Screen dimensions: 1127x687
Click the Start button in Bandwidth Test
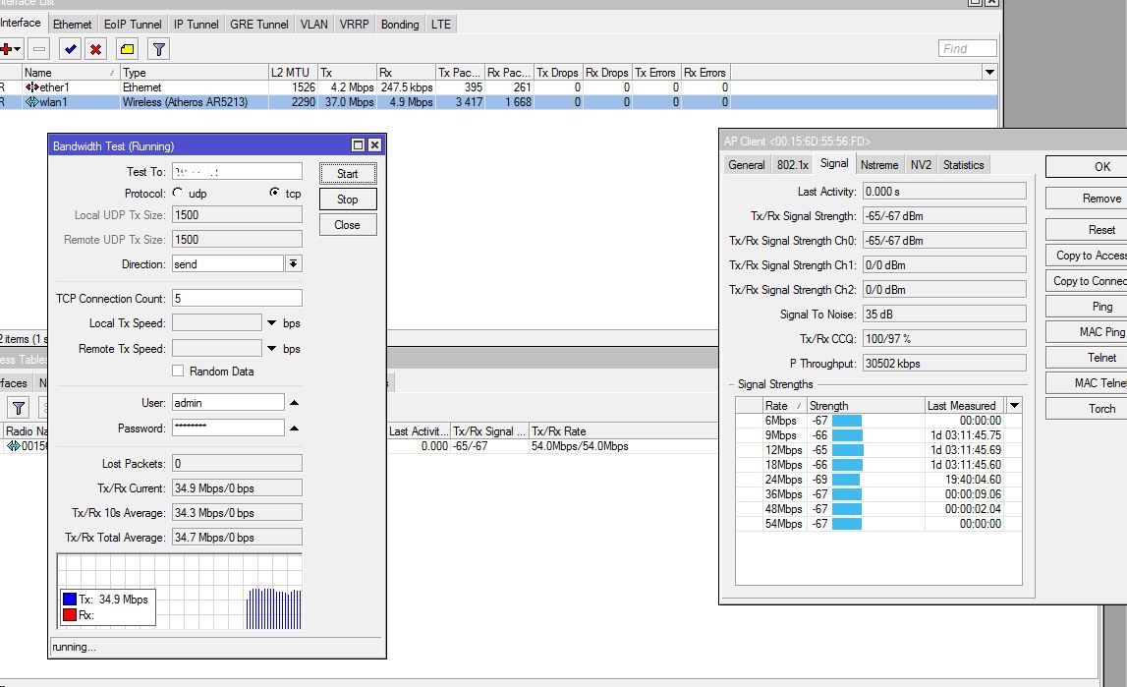click(347, 174)
